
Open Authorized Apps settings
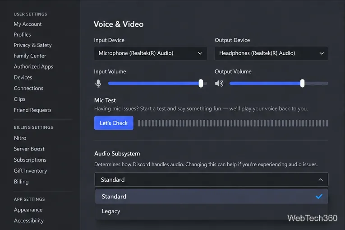[33, 66]
